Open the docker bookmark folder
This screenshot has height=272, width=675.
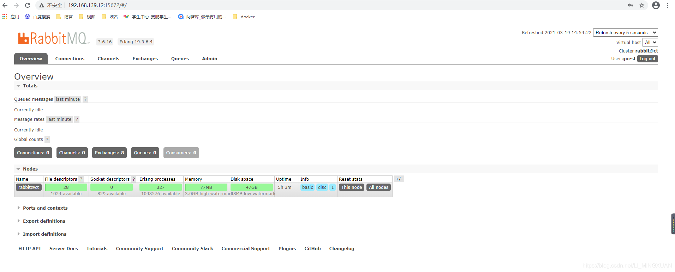(x=244, y=17)
